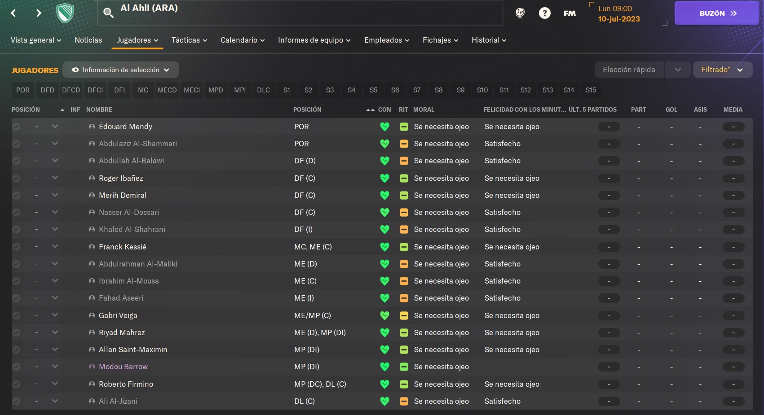Tick the selection circle for Édouard Mendy

17,127
